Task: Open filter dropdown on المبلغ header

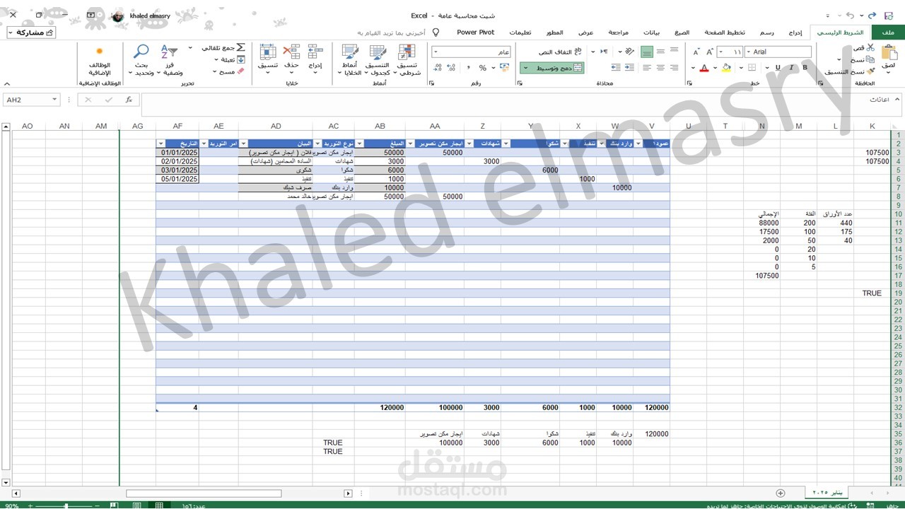Action: coord(361,144)
